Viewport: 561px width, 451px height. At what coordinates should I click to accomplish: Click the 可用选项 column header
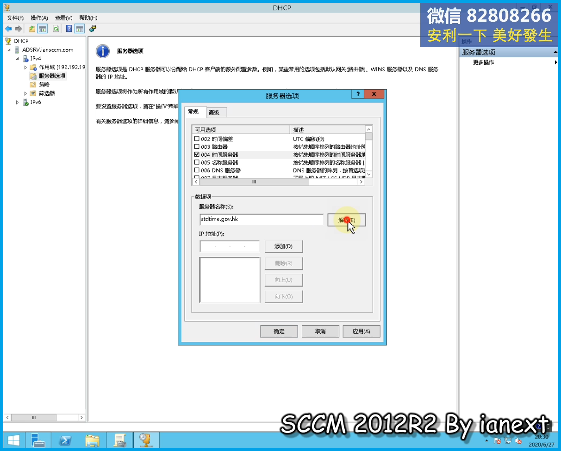[x=241, y=130]
